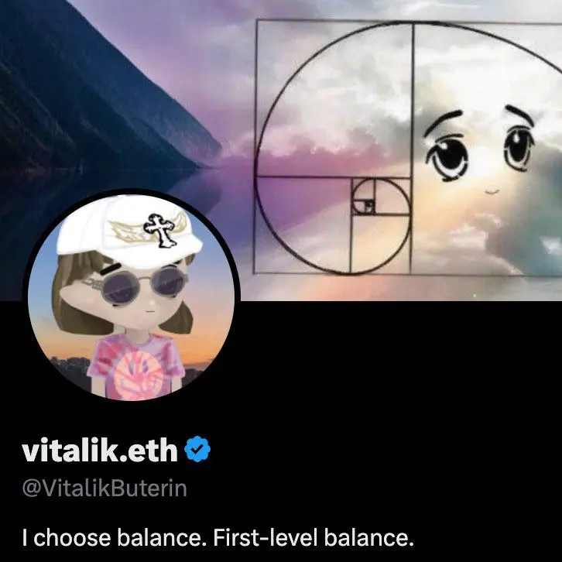Screen dimensions: 562x562
Task: Click the left eyebrow drawn in the banner
Action: [x=443, y=121]
